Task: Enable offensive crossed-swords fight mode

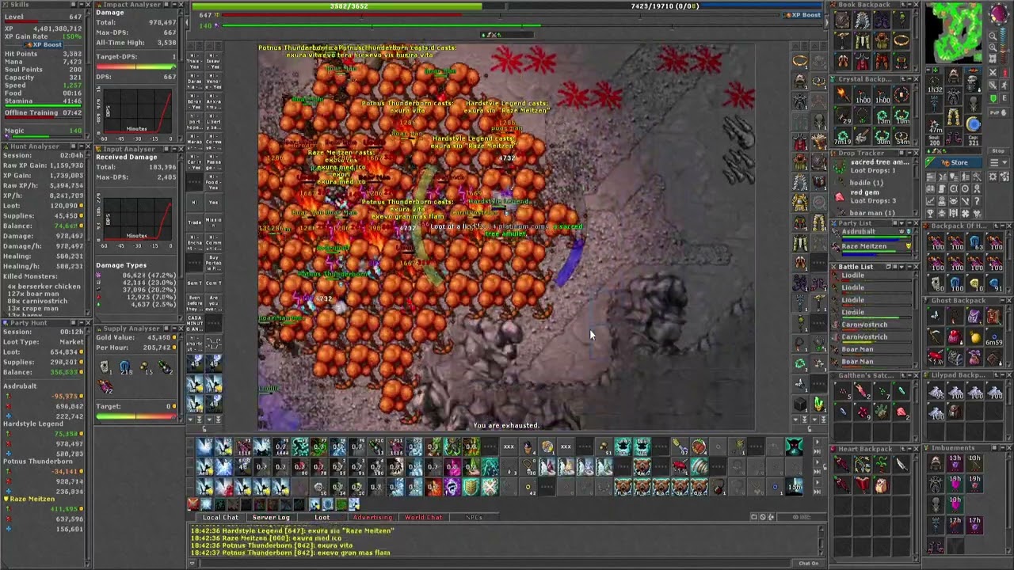Action: tap(993, 72)
